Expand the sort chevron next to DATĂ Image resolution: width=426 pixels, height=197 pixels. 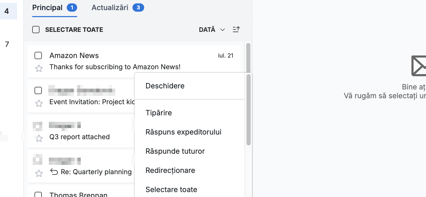pyautogui.click(x=223, y=30)
